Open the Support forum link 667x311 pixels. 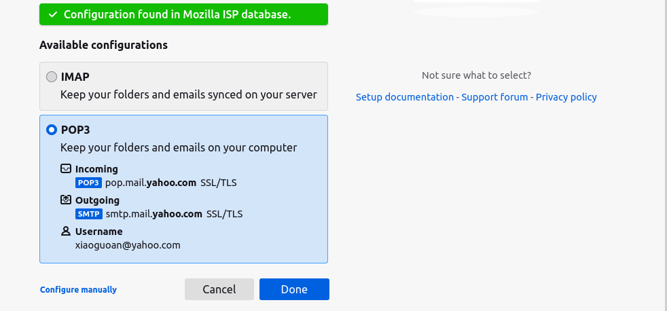click(x=494, y=97)
